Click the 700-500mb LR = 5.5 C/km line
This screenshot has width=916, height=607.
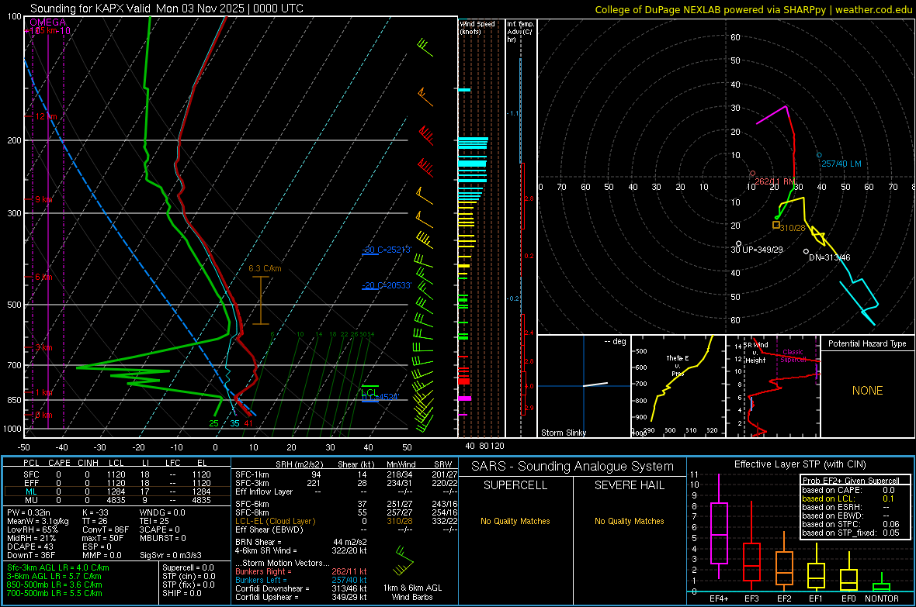pos(54,593)
